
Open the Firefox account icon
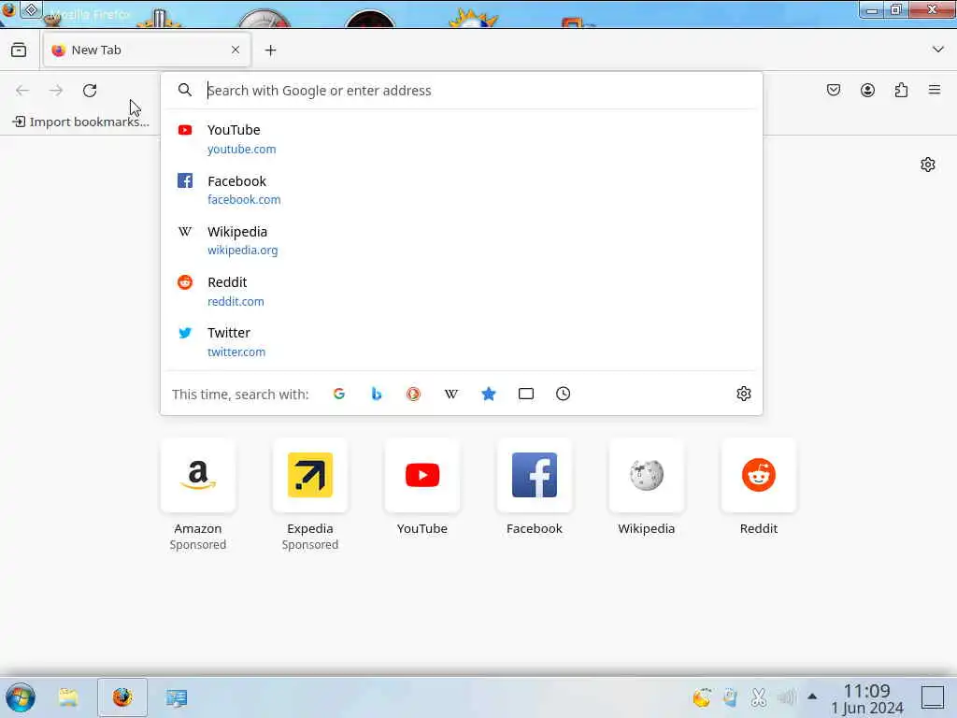(x=867, y=91)
